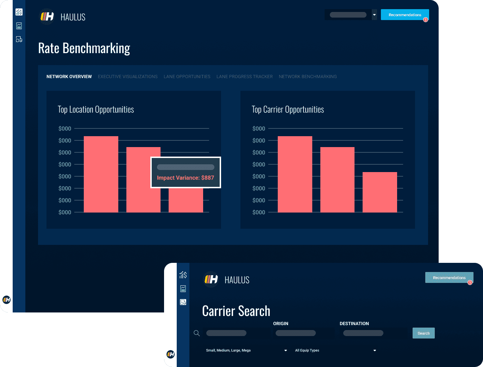Open chart report icon in Carrier Search sidebar
The image size is (483, 367).
[x=183, y=289]
